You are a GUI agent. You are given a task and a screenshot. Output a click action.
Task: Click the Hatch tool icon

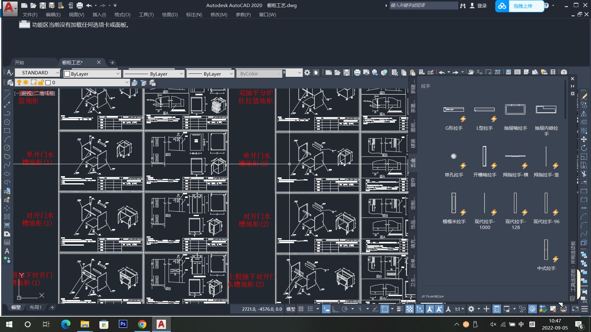[x=7, y=217]
